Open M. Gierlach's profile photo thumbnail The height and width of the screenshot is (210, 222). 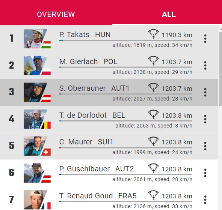coord(37,65)
